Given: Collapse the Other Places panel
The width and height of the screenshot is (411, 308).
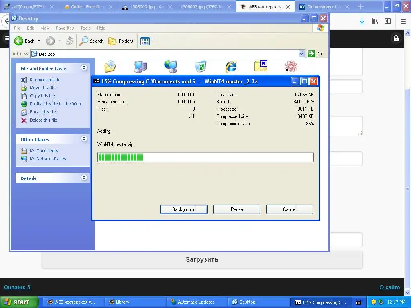Looking at the screenshot, I should pos(84,138).
